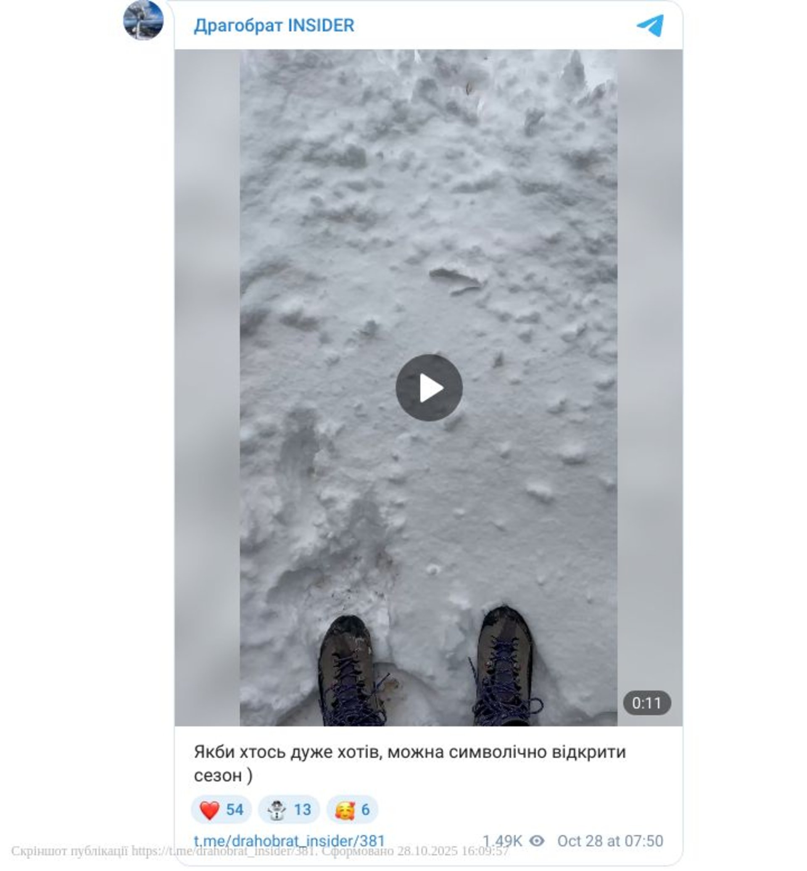This screenshot has height=871, width=807.
Task: Open the Драгобрат INSIDER channel name link
Action: pos(274,25)
